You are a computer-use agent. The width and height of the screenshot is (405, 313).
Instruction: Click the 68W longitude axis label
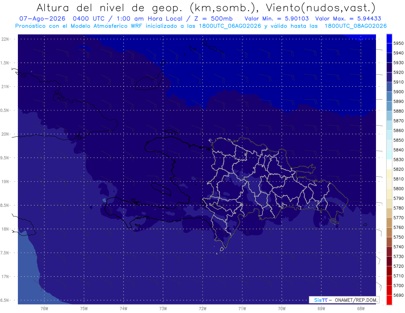pyautogui.click(x=361, y=308)
